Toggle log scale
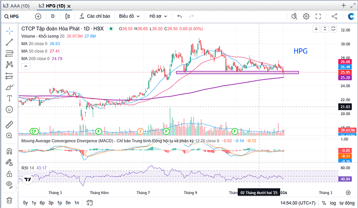The image size is (358, 208). pyautogui.click(x=333, y=203)
